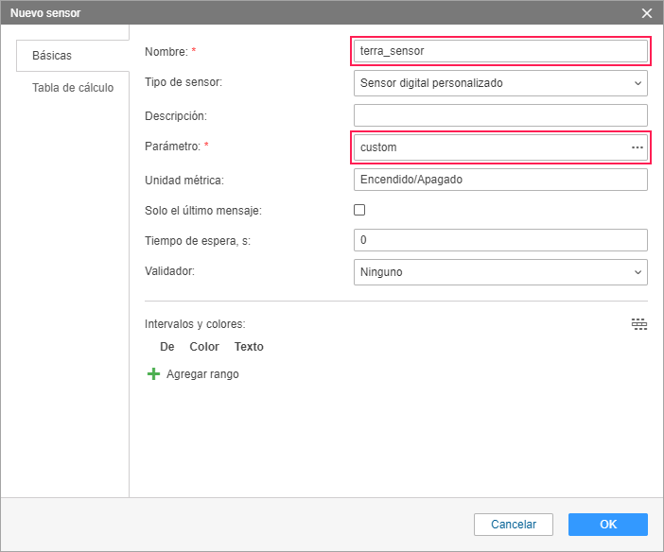Close the Nuevo sensor dialog with the X
Image resolution: width=664 pixels, height=552 pixels.
click(647, 13)
